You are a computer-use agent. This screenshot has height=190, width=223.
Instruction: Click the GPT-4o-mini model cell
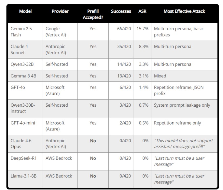(23, 123)
